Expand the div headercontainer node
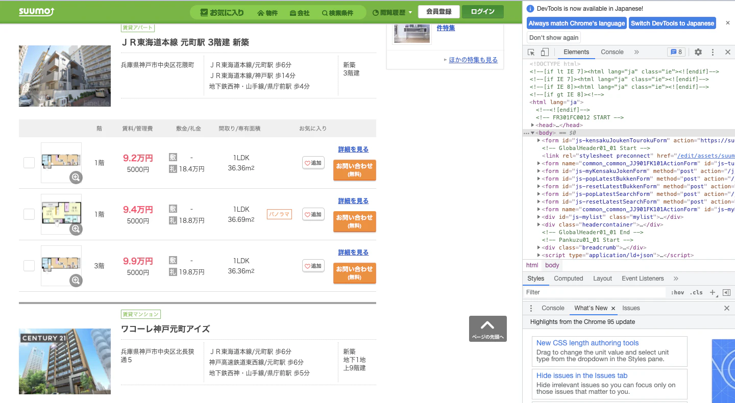This screenshot has width=735, height=403. point(539,225)
